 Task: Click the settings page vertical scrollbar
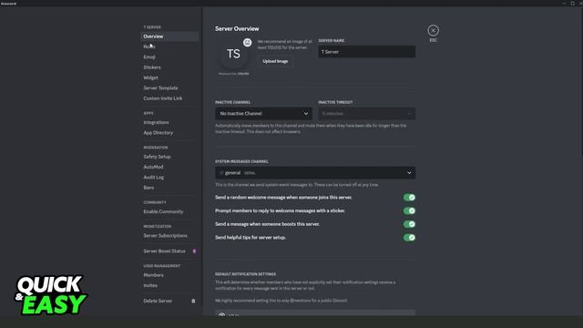[581, 82]
